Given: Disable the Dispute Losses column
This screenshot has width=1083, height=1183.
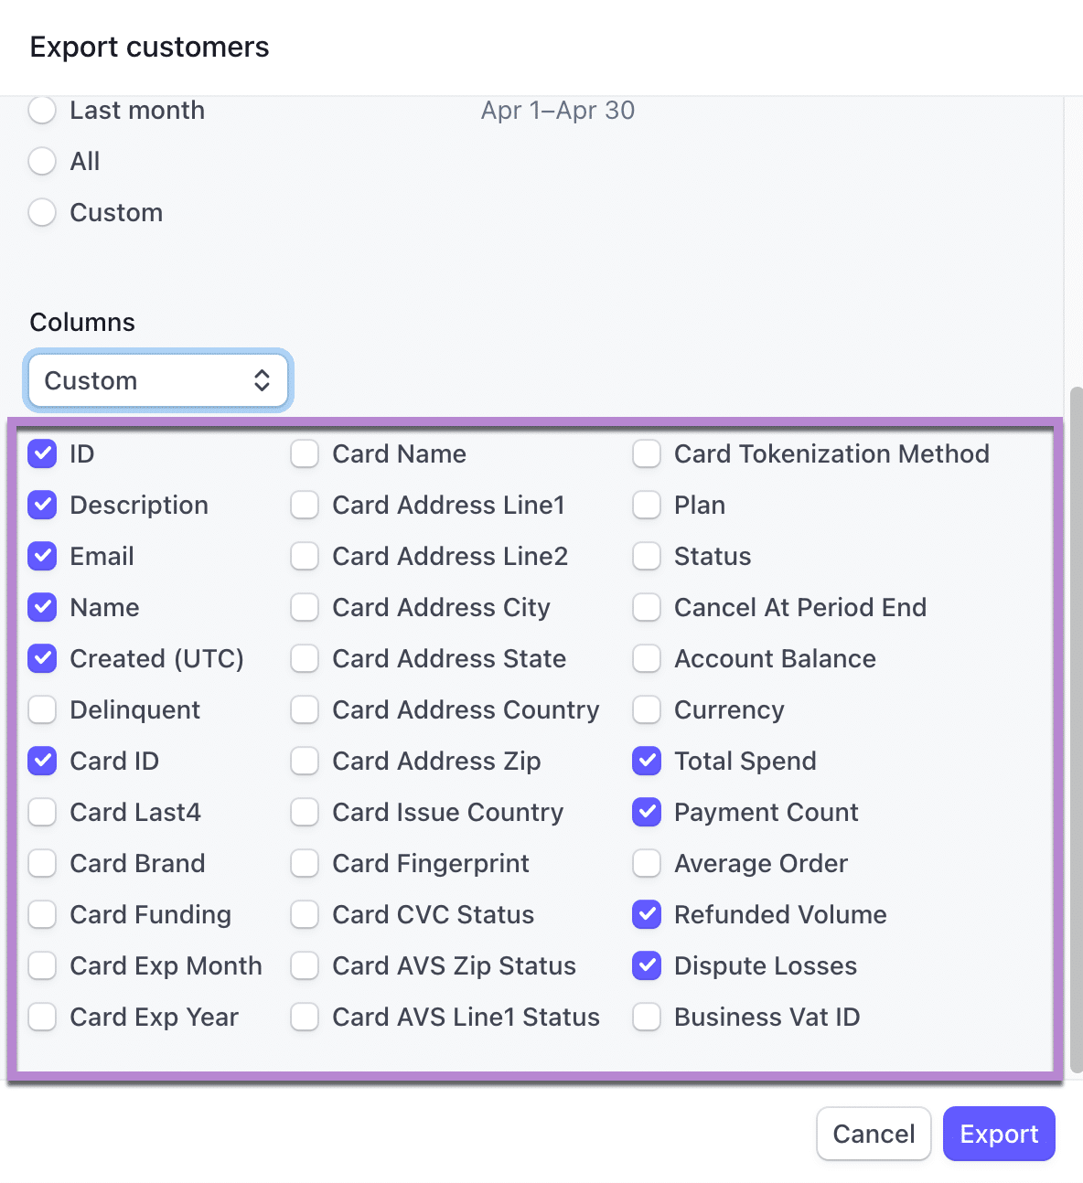Looking at the screenshot, I should pyautogui.click(x=647, y=966).
